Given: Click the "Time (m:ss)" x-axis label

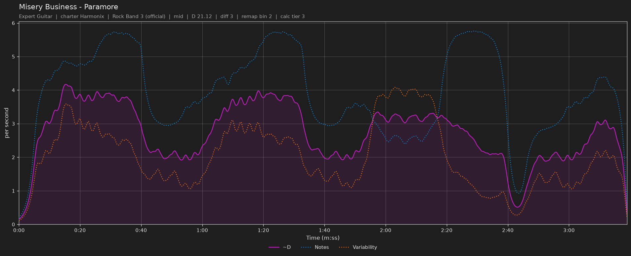Looking at the screenshot, I should [x=323, y=238].
